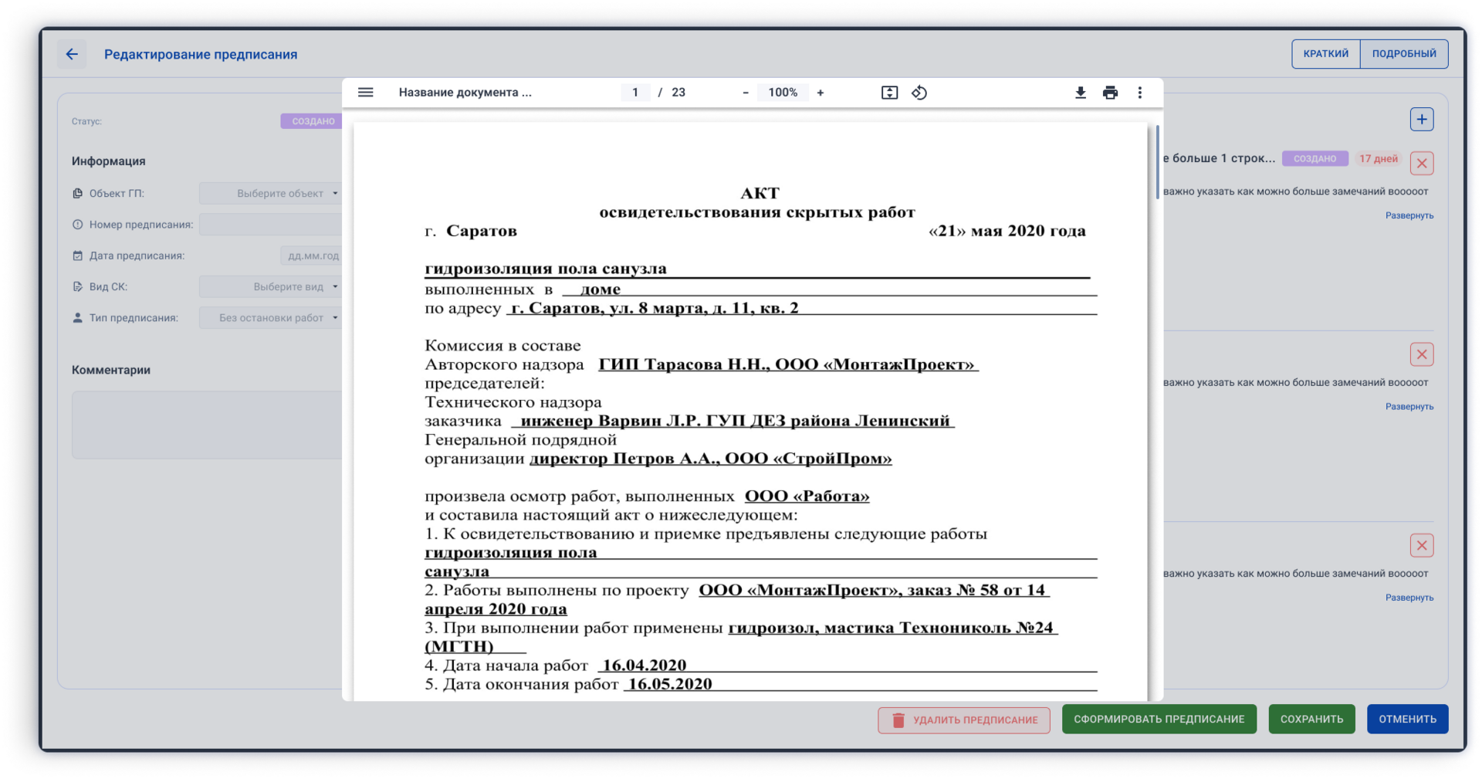
Task: Click the address г. Саратов, ул. 8 марта
Action: [x=655, y=308]
